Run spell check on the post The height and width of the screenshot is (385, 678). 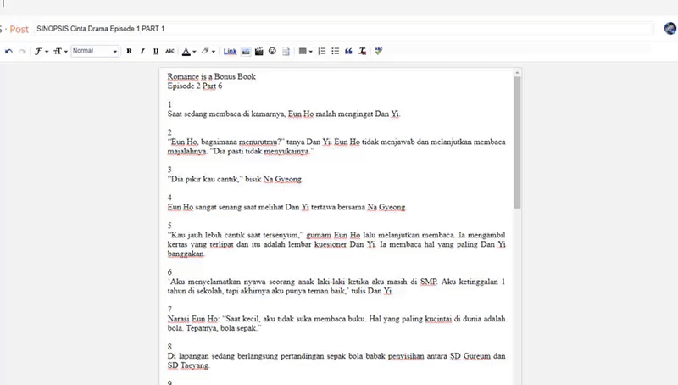click(378, 51)
